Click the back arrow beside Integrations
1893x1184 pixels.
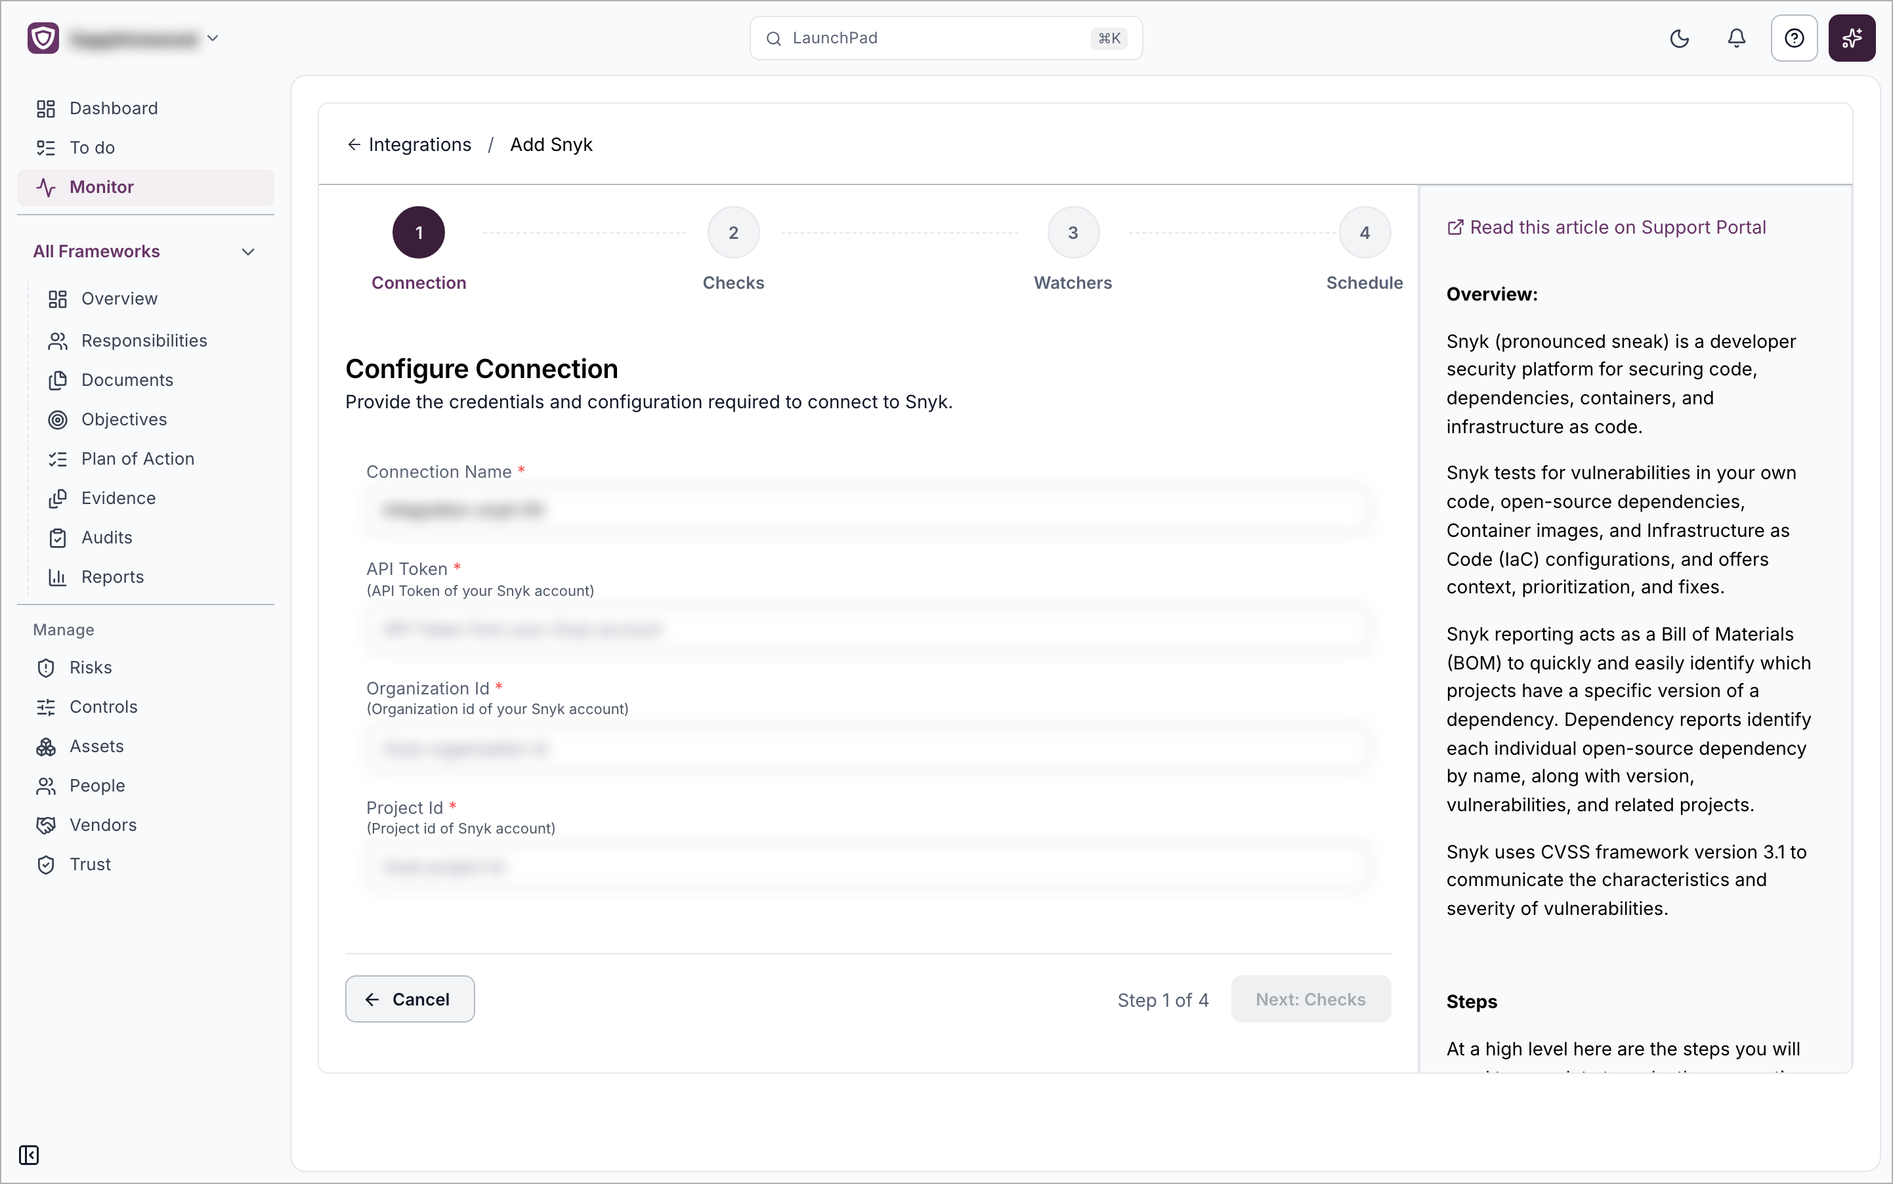coord(354,144)
